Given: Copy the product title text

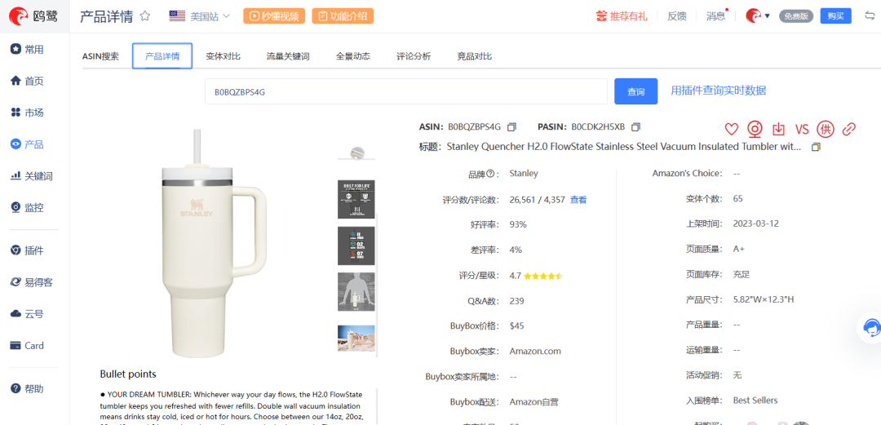Looking at the screenshot, I should [816, 148].
